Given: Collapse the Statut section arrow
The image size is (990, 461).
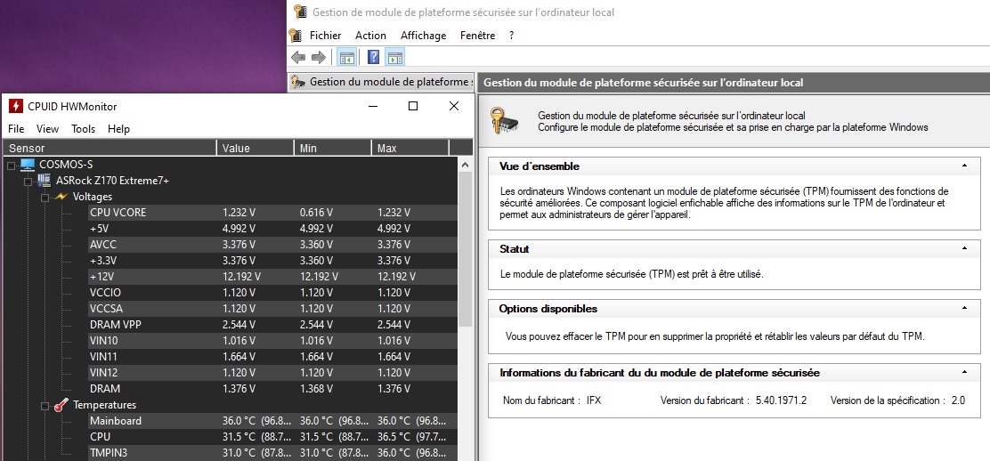Looking at the screenshot, I should pyautogui.click(x=964, y=249).
